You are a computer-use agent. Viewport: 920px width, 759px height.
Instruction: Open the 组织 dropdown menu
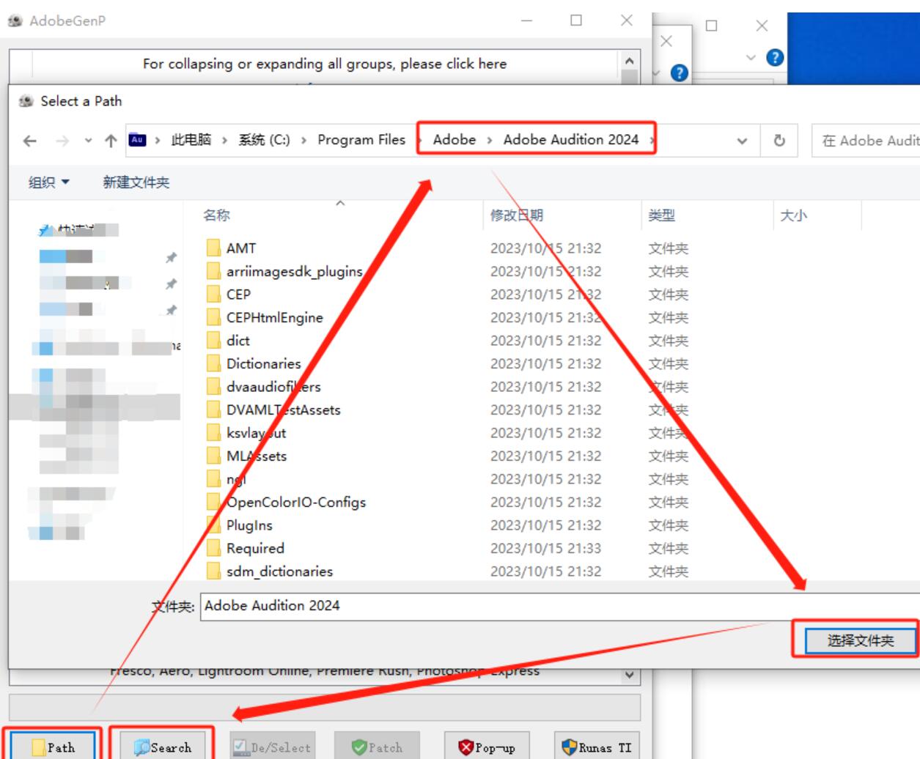click(49, 182)
